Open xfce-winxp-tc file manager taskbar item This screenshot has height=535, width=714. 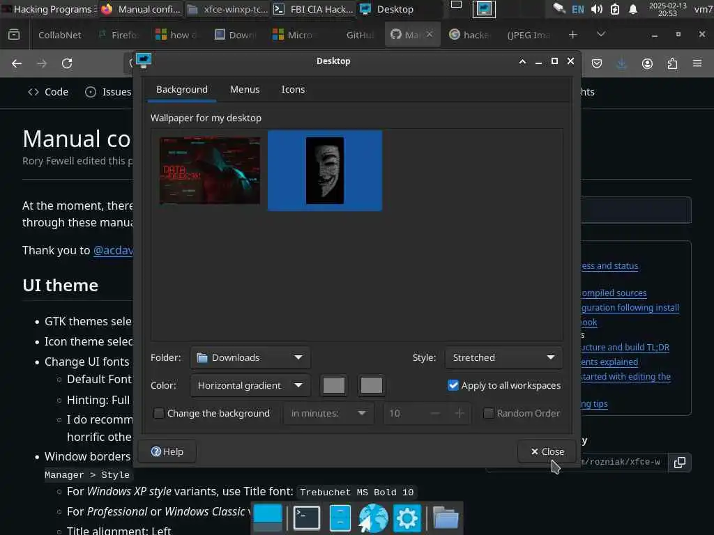[x=229, y=9]
